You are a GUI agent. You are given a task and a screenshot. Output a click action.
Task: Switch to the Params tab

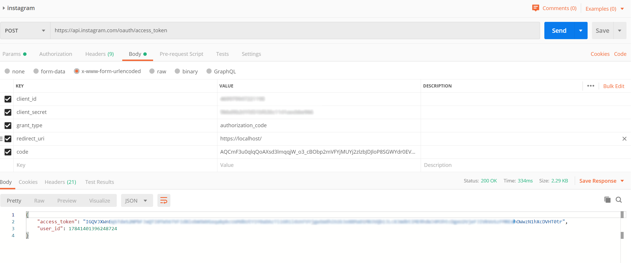tap(14, 54)
